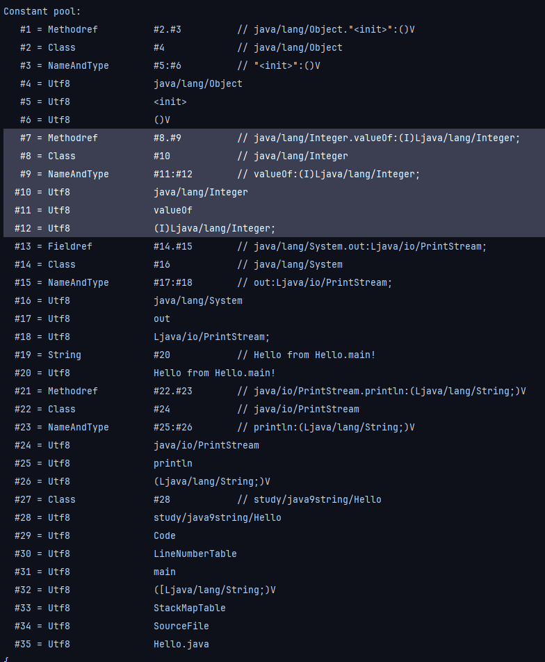Image resolution: width=545 pixels, height=662 pixels.
Task: Click the <init> Utf8 value
Action: pyautogui.click(x=170, y=102)
